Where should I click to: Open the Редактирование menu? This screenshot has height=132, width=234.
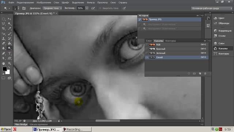pos(25,3)
